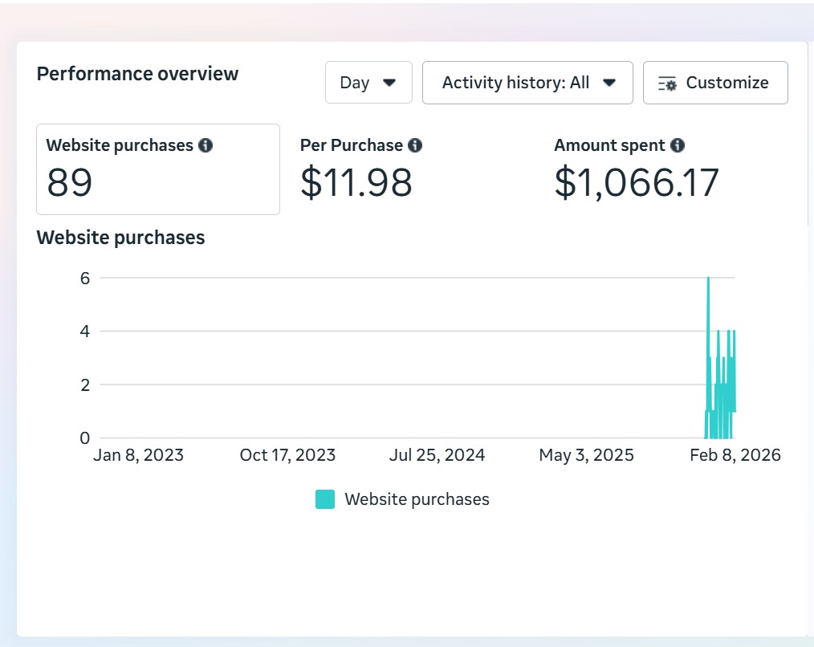Click the caret arrow in Activity history
Image resolution: width=814 pixels, height=647 pixels.
click(608, 83)
